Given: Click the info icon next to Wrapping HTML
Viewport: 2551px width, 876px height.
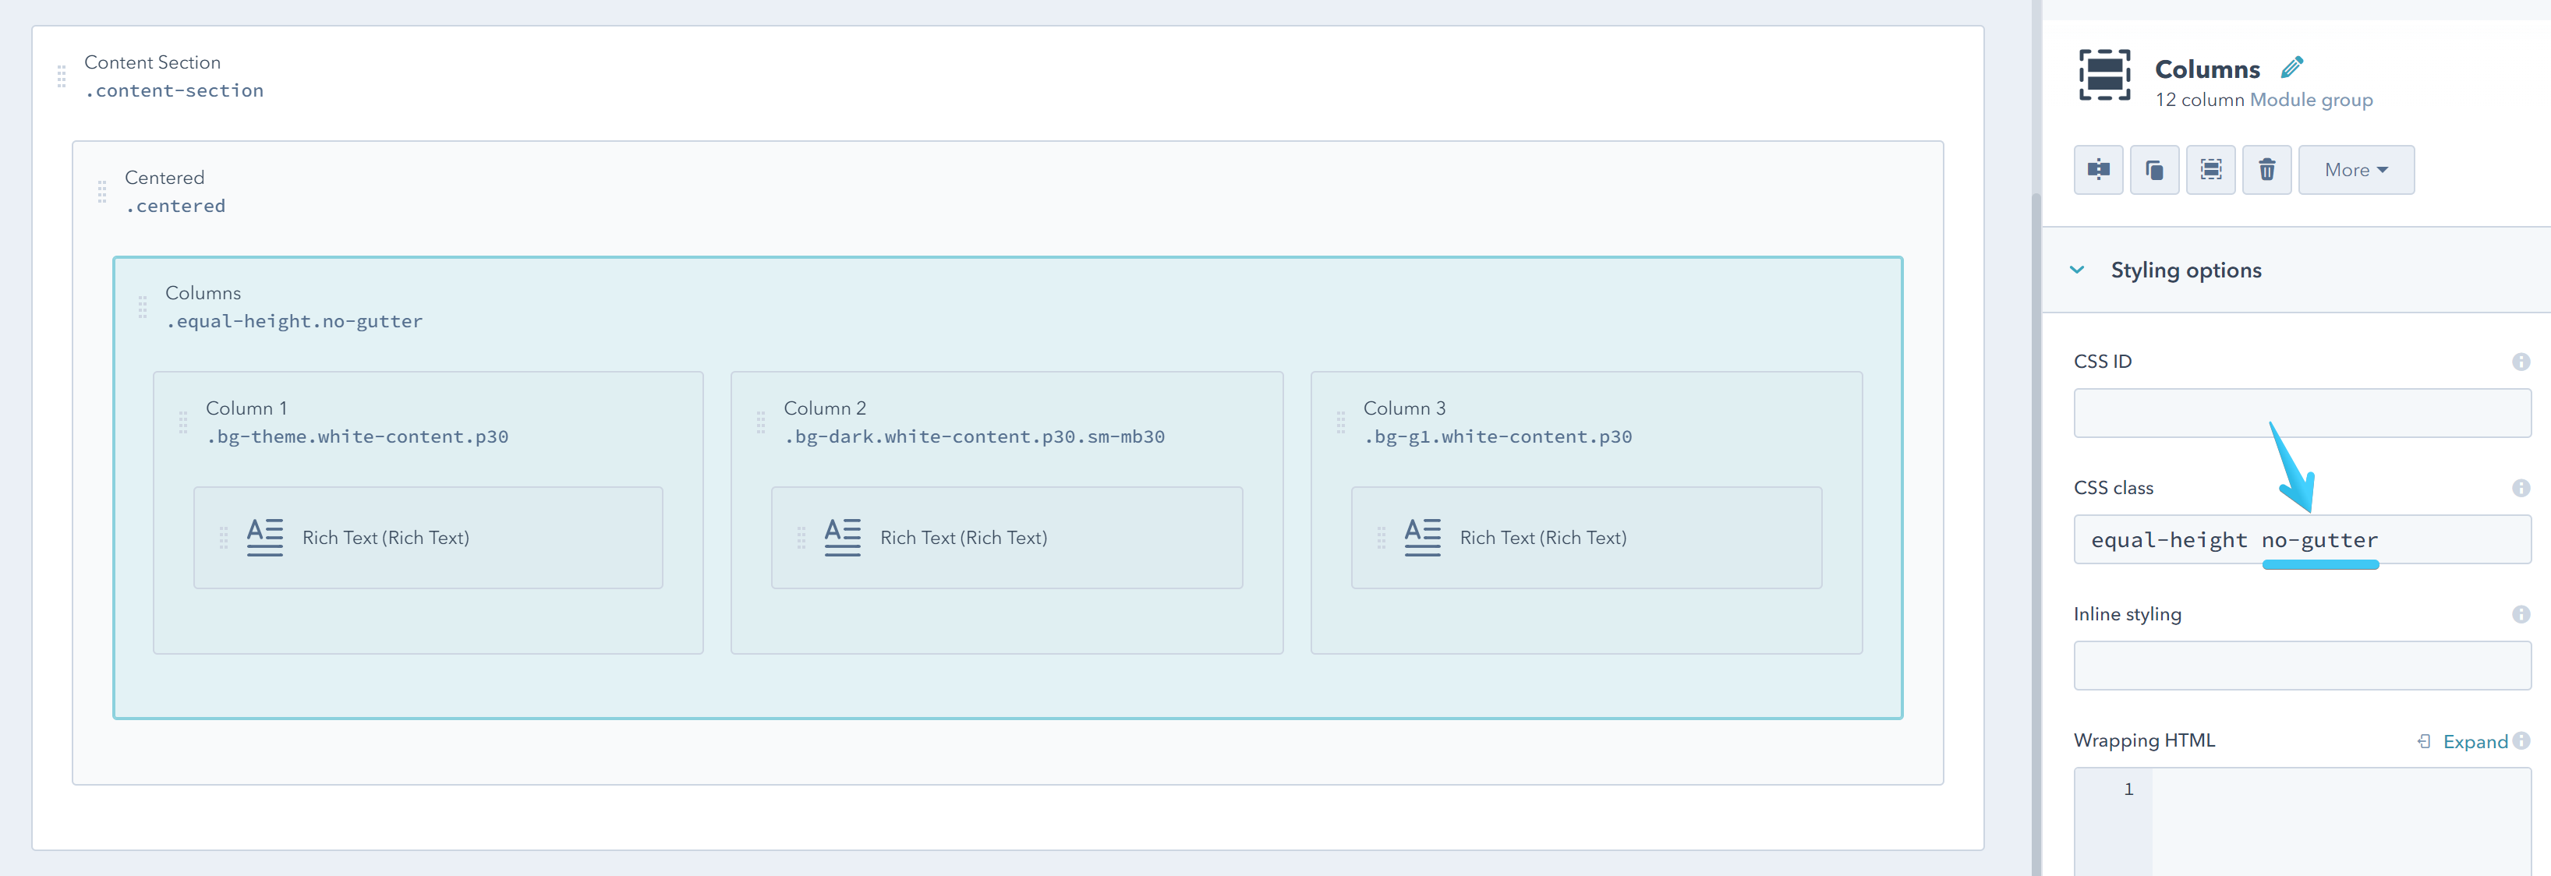Looking at the screenshot, I should 2521,740.
